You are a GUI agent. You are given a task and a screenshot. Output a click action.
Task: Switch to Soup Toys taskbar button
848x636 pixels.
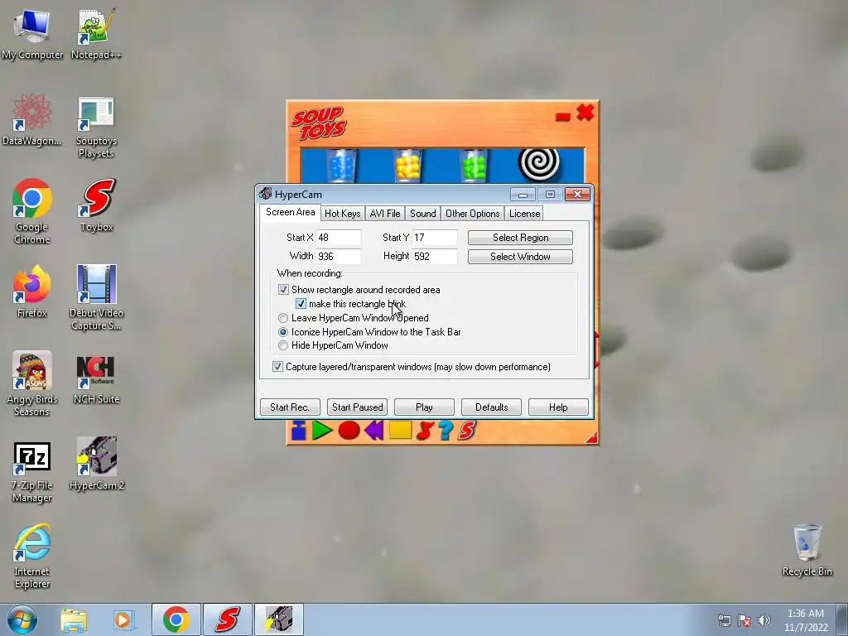click(x=227, y=619)
